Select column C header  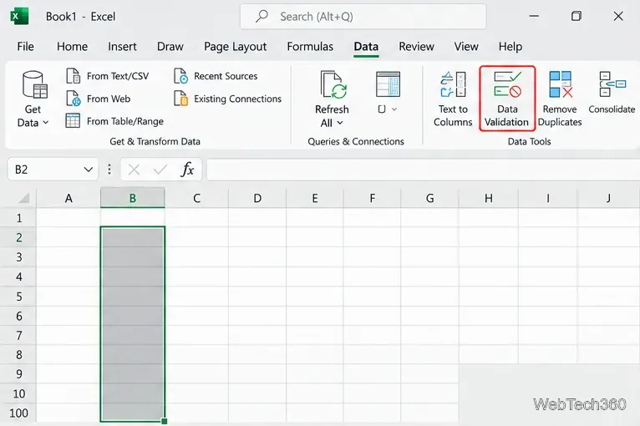[x=196, y=198]
